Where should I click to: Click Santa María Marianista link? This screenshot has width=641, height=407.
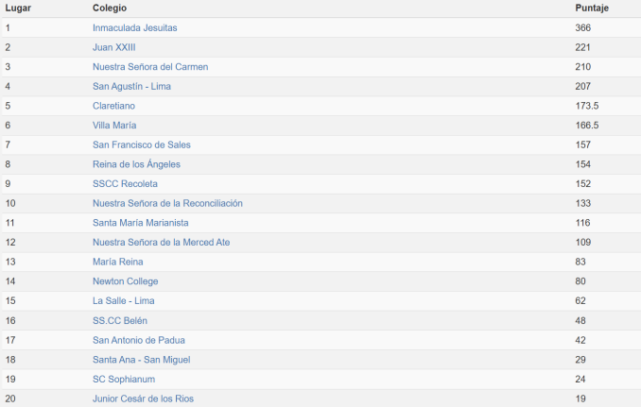click(141, 223)
